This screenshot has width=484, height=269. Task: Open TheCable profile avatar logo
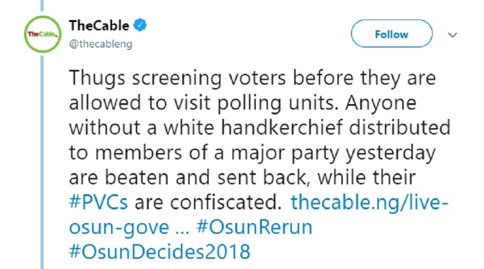[42, 34]
